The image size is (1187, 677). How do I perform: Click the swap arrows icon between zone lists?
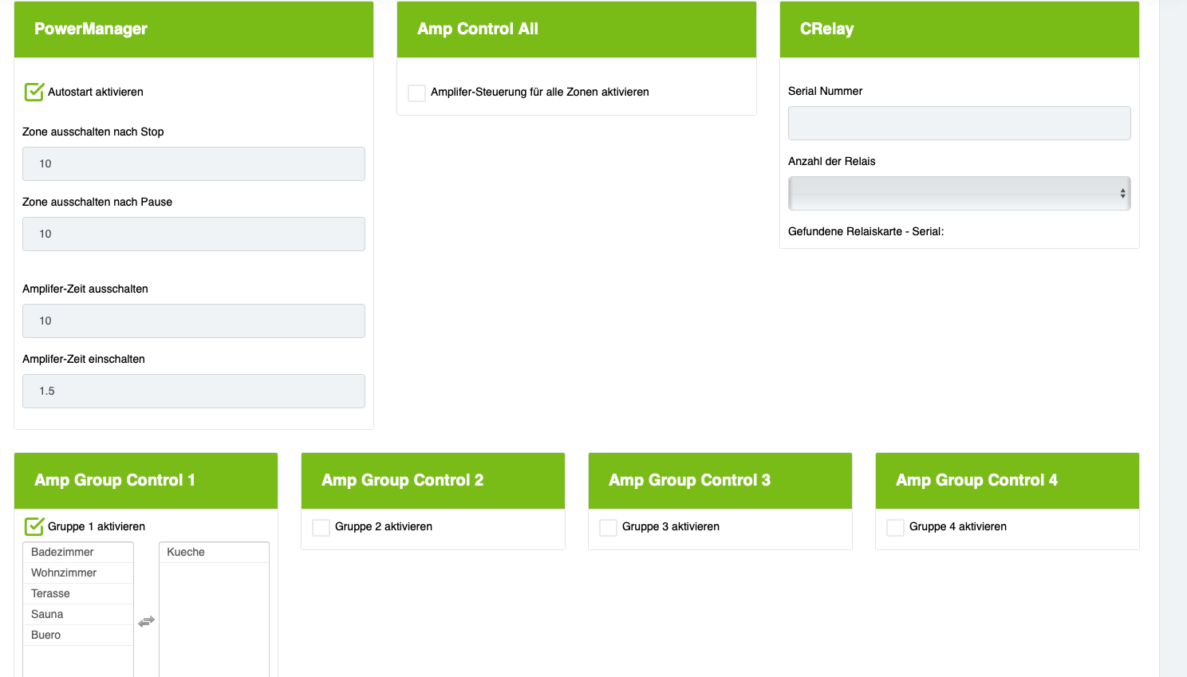146,621
